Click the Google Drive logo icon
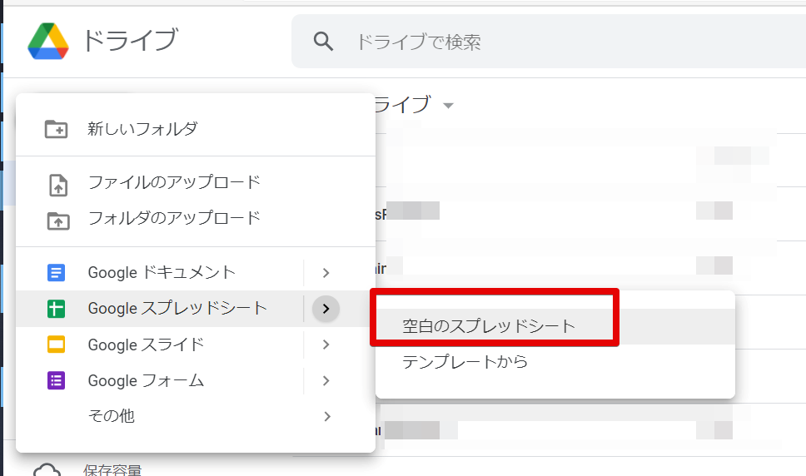The height and width of the screenshot is (476, 806). [x=47, y=41]
